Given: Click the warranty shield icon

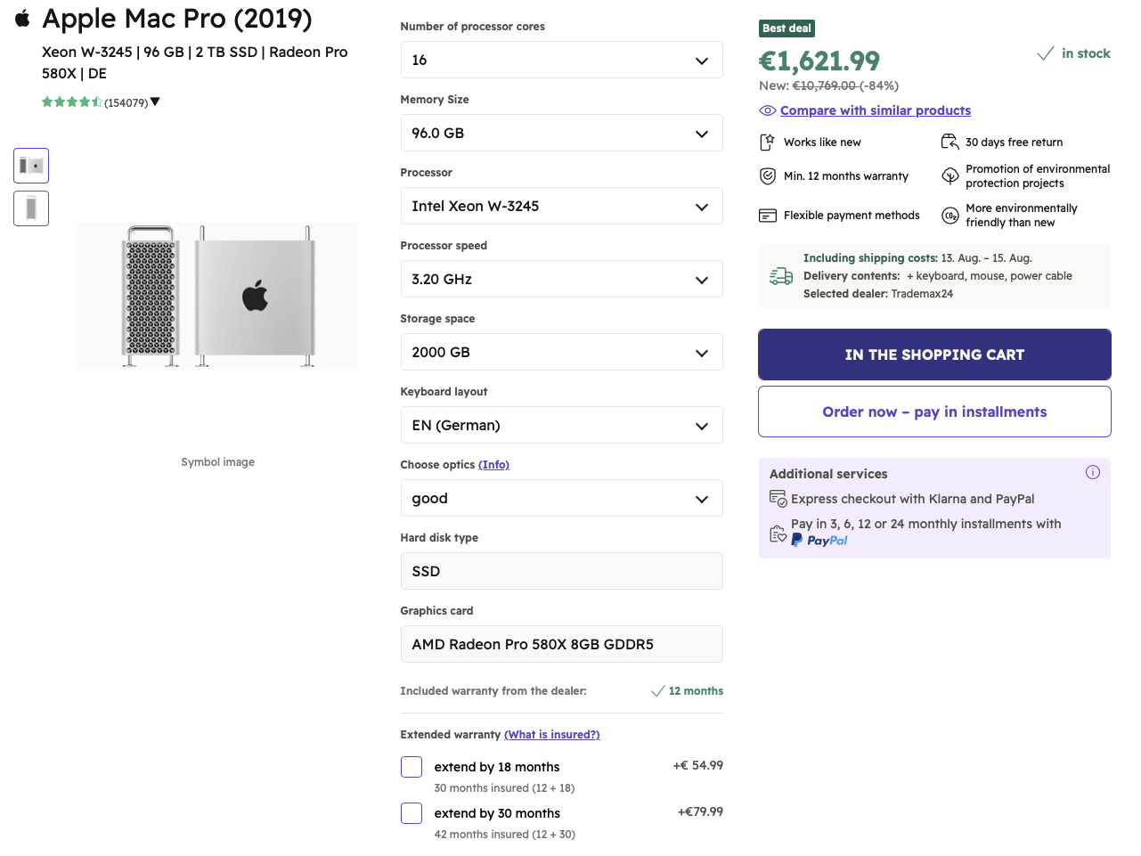Looking at the screenshot, I should click(768, 176).
